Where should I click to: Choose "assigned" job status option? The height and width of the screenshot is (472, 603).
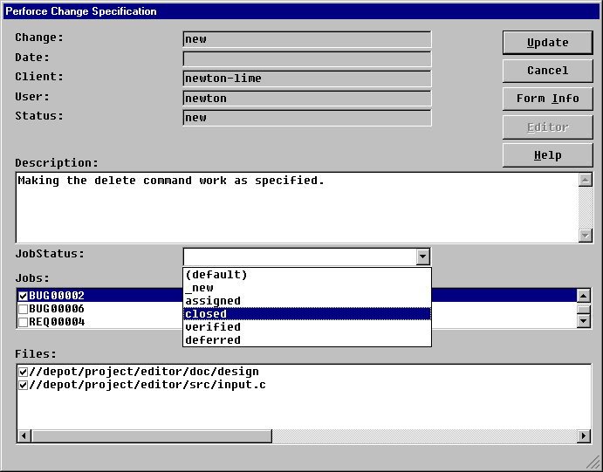click(306, 301)
